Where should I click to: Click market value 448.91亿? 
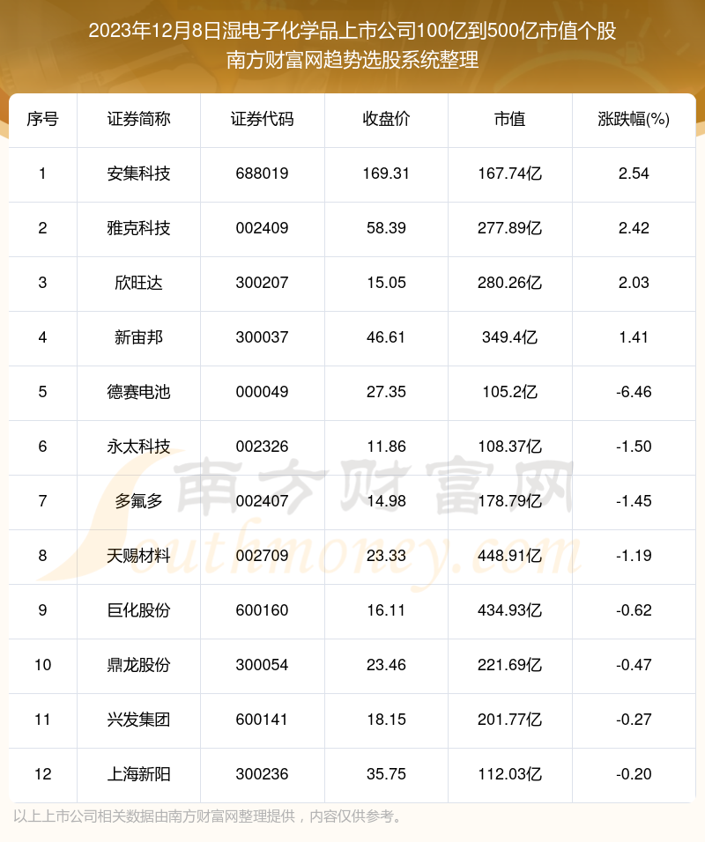(x=510, y=556)
